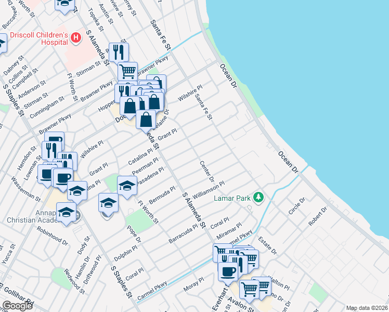389x312 pixels.
Task: Click the Cunningham St street label
Action: (47, 107)
